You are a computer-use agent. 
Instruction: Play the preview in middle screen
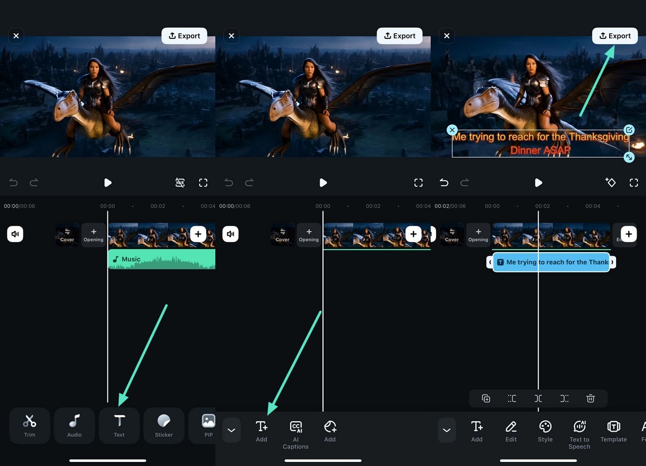[x=323, y=183]
